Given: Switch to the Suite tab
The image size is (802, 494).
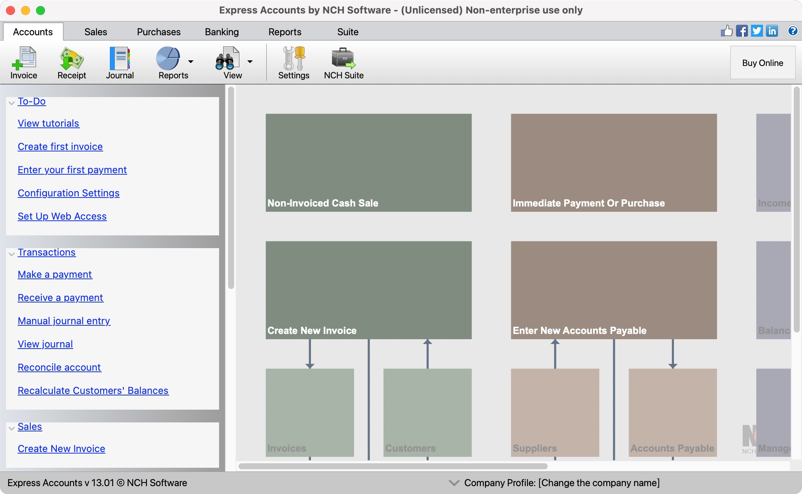Looking at the screenshot, I should [x=348, y=32].
